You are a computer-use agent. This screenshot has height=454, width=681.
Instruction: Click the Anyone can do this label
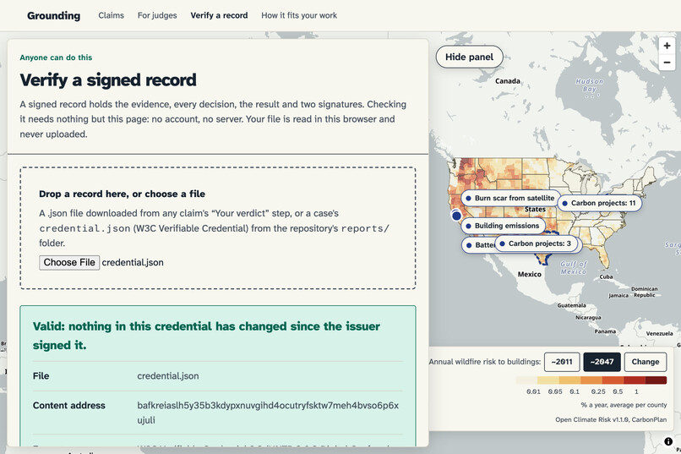(56, 57)
